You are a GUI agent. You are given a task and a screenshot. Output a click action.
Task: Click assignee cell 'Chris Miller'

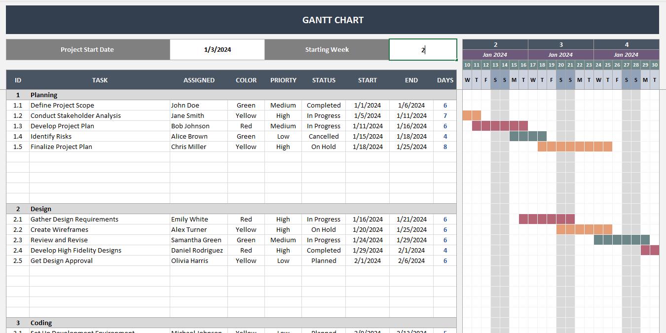click(x=199, y=147)
